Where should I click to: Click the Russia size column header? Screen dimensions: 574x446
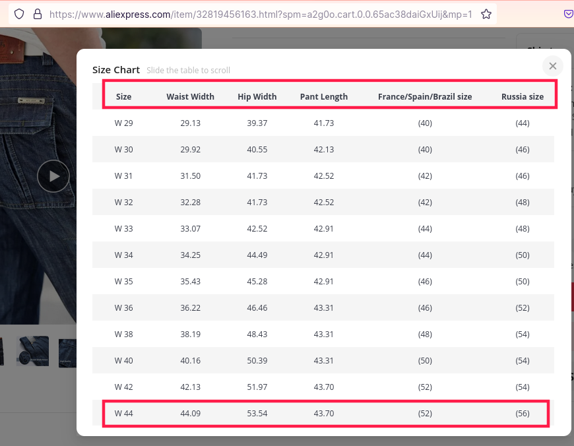point(522,96)
